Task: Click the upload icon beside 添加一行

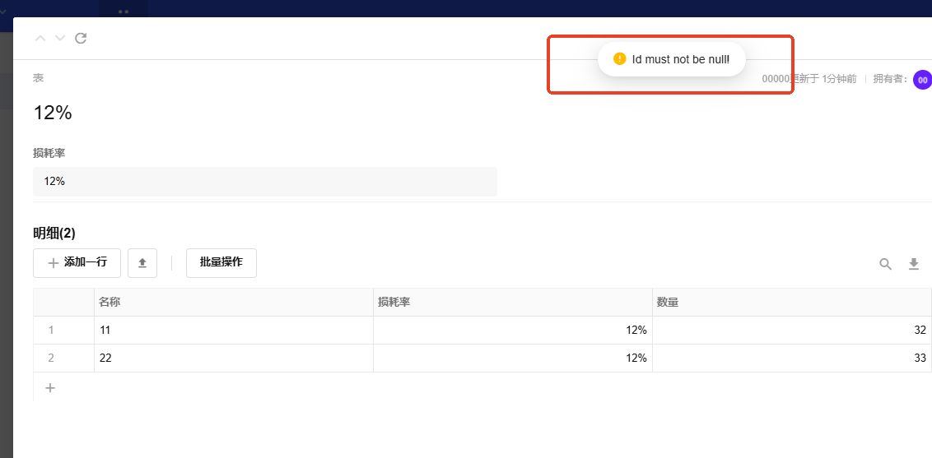Action: [x=142, y=263]
